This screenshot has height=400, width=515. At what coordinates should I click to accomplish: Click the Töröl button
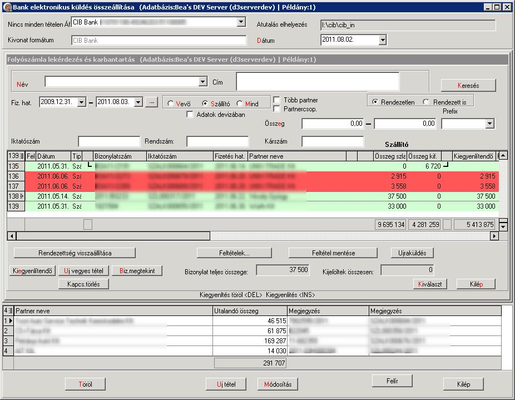pos(86,384)
